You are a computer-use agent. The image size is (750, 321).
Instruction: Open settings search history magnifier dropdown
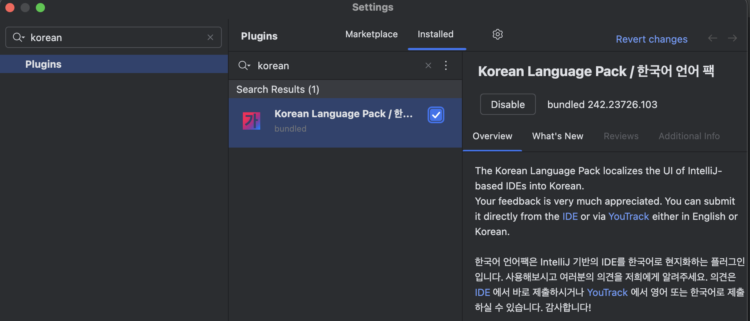pos(19,37)
